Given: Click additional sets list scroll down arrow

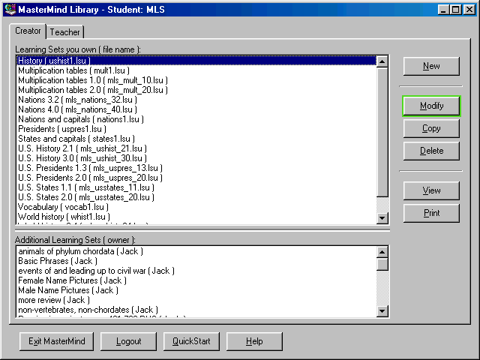Looking at the screenshot, I should pos(382,311).
